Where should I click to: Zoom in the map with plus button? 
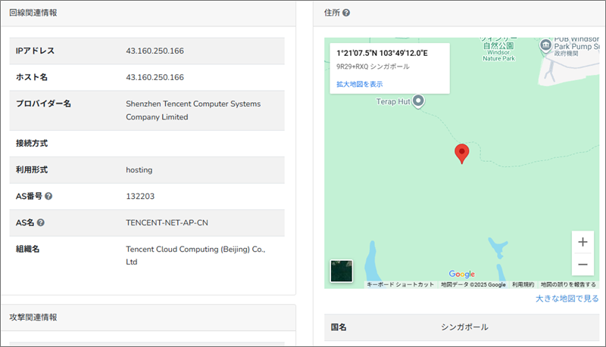pyautogui.click(x=583, y=242)
